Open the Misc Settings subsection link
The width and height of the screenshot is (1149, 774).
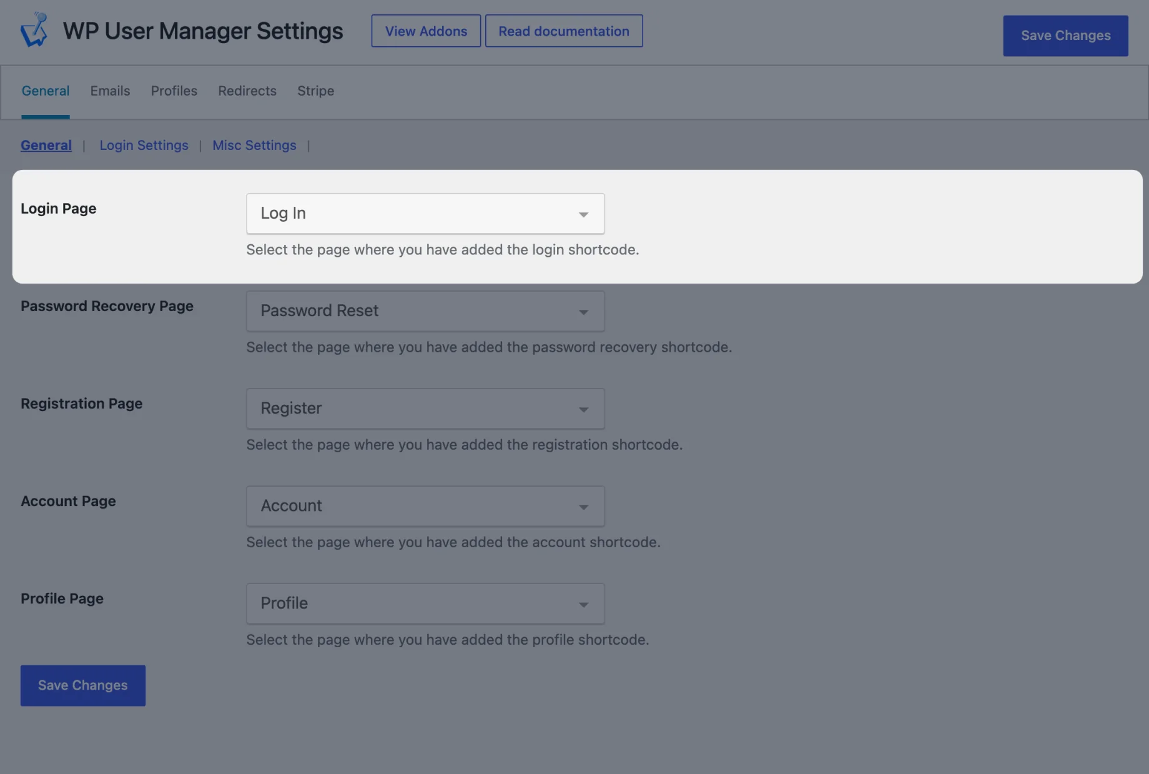click(254, 145)
